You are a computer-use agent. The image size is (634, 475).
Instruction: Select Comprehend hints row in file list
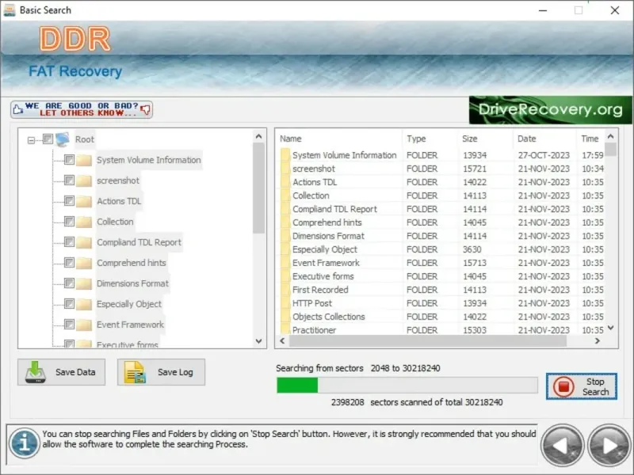441,222
